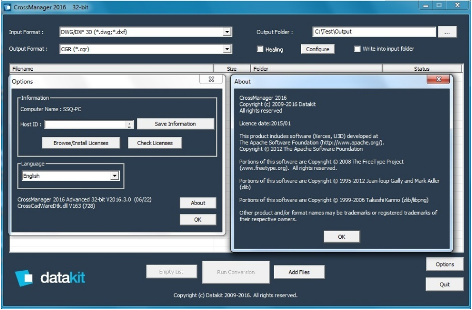Confirm About dialog with OK
The width and height of the screenshot is (472, 310).
pos(342,237)
